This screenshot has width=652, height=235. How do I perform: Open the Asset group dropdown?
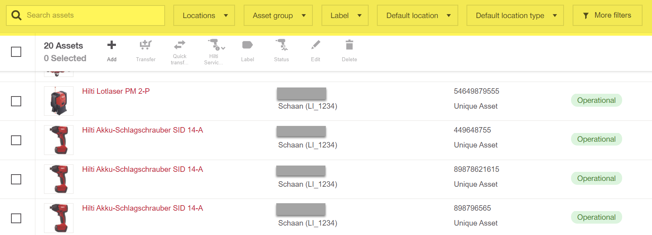(x=278, y=16)
